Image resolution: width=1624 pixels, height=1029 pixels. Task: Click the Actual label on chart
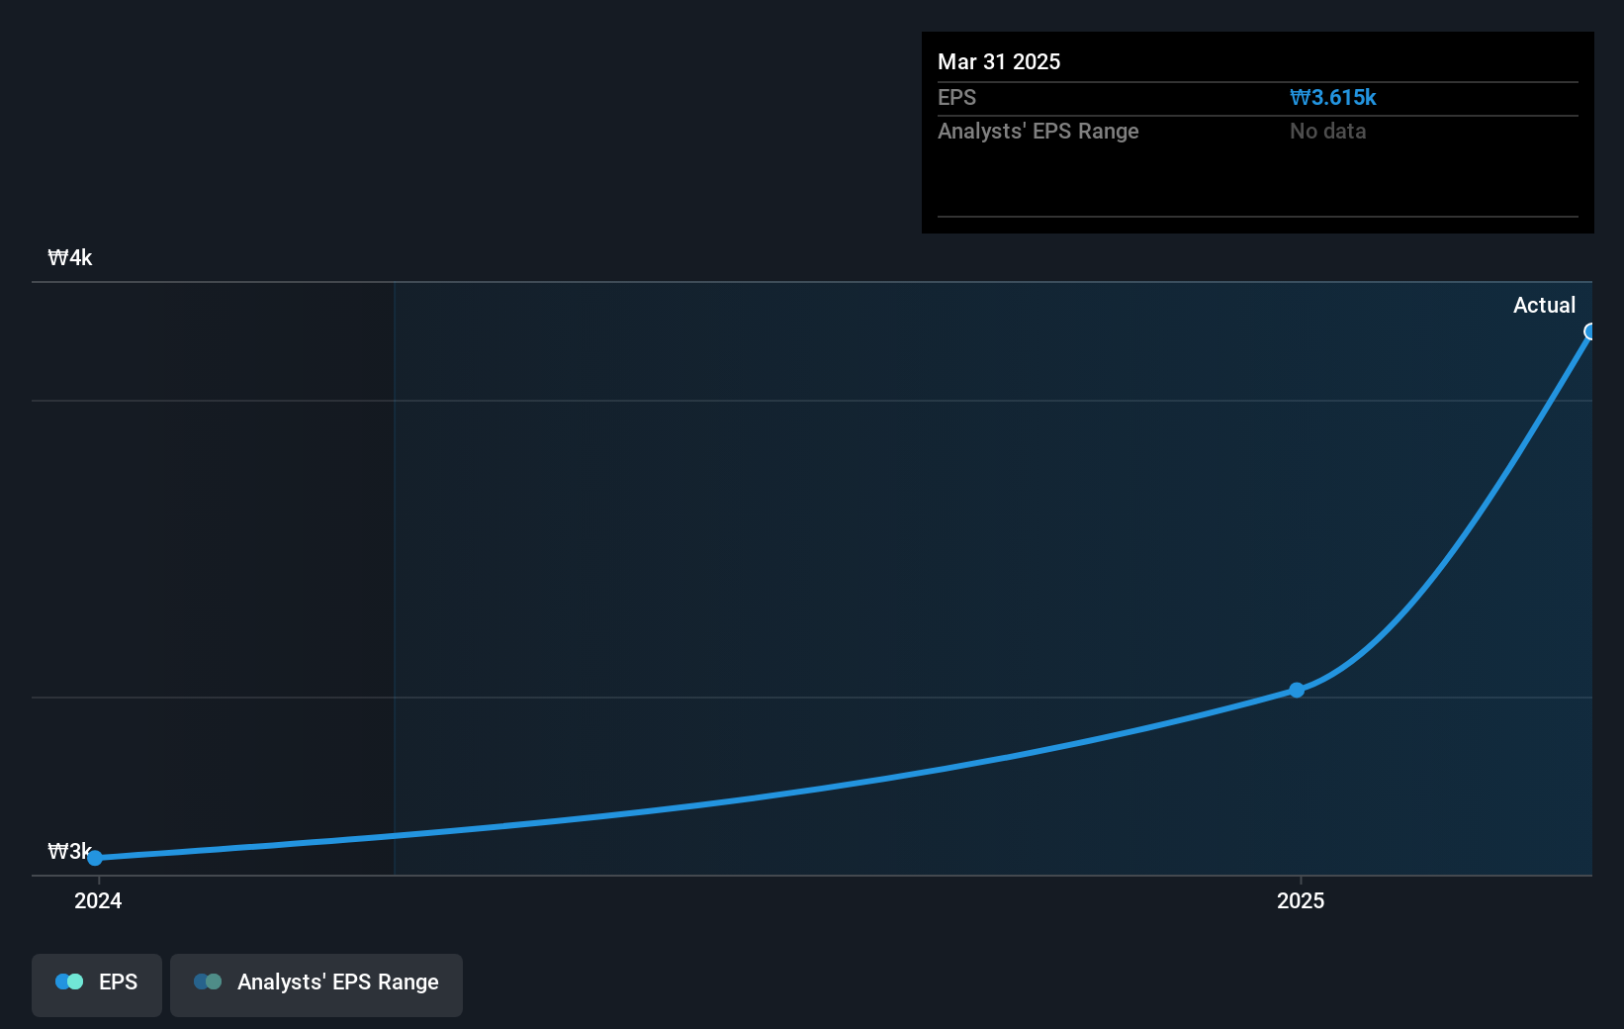point(1544,305)
